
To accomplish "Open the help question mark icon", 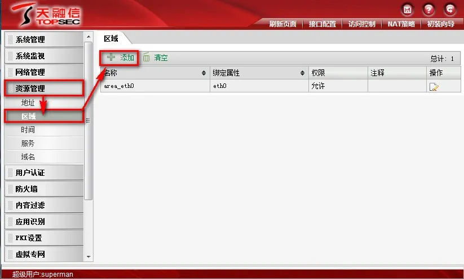I will tap(428, 10).
